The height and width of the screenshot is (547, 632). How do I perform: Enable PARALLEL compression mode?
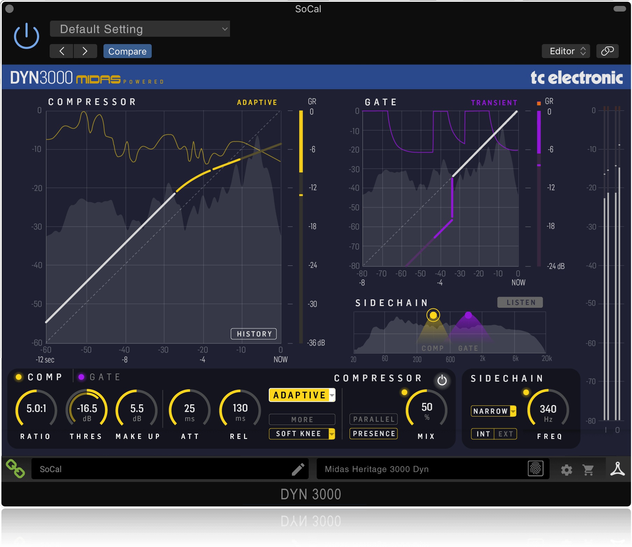tap(373, 419)
